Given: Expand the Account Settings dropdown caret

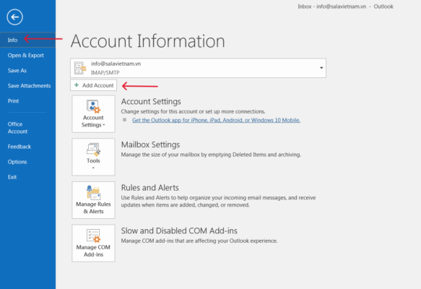Looking at the screenshot, I should [104, 125].
